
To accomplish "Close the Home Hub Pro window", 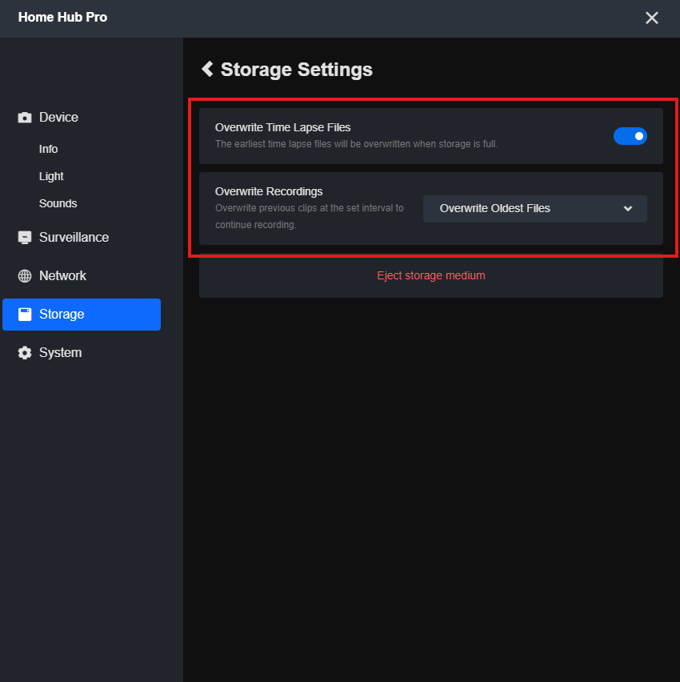I will (x=652, y=18).
